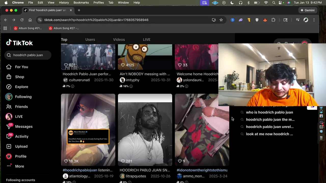Open the #hoodrichpablojuan hashtag link
This screenshot has height=183, width=326.
point(80,170)
